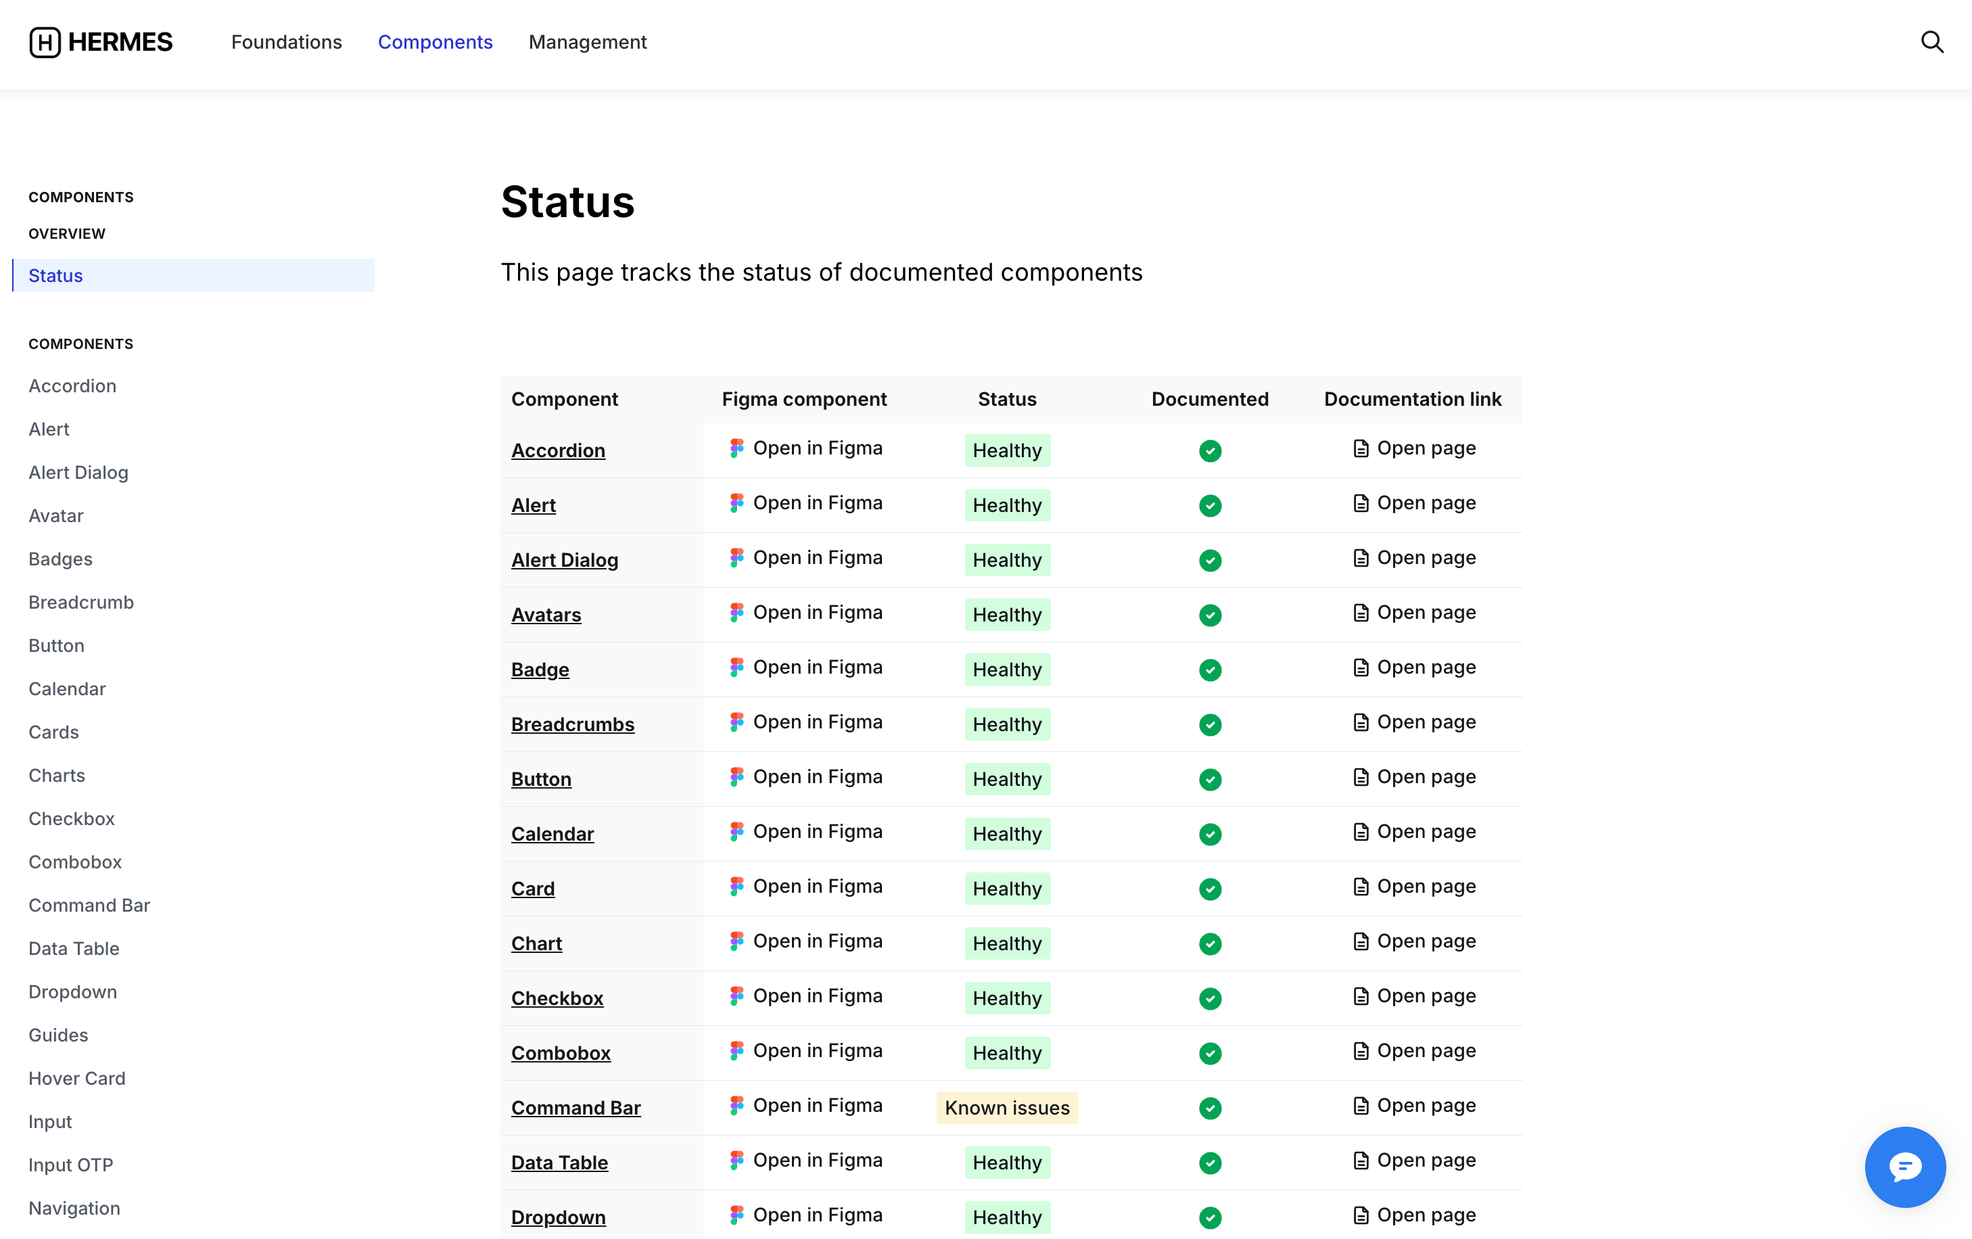1972x1239 pixels.
Task: Go to Hover Card in sidebar
Action: (x=77, y=1077)
